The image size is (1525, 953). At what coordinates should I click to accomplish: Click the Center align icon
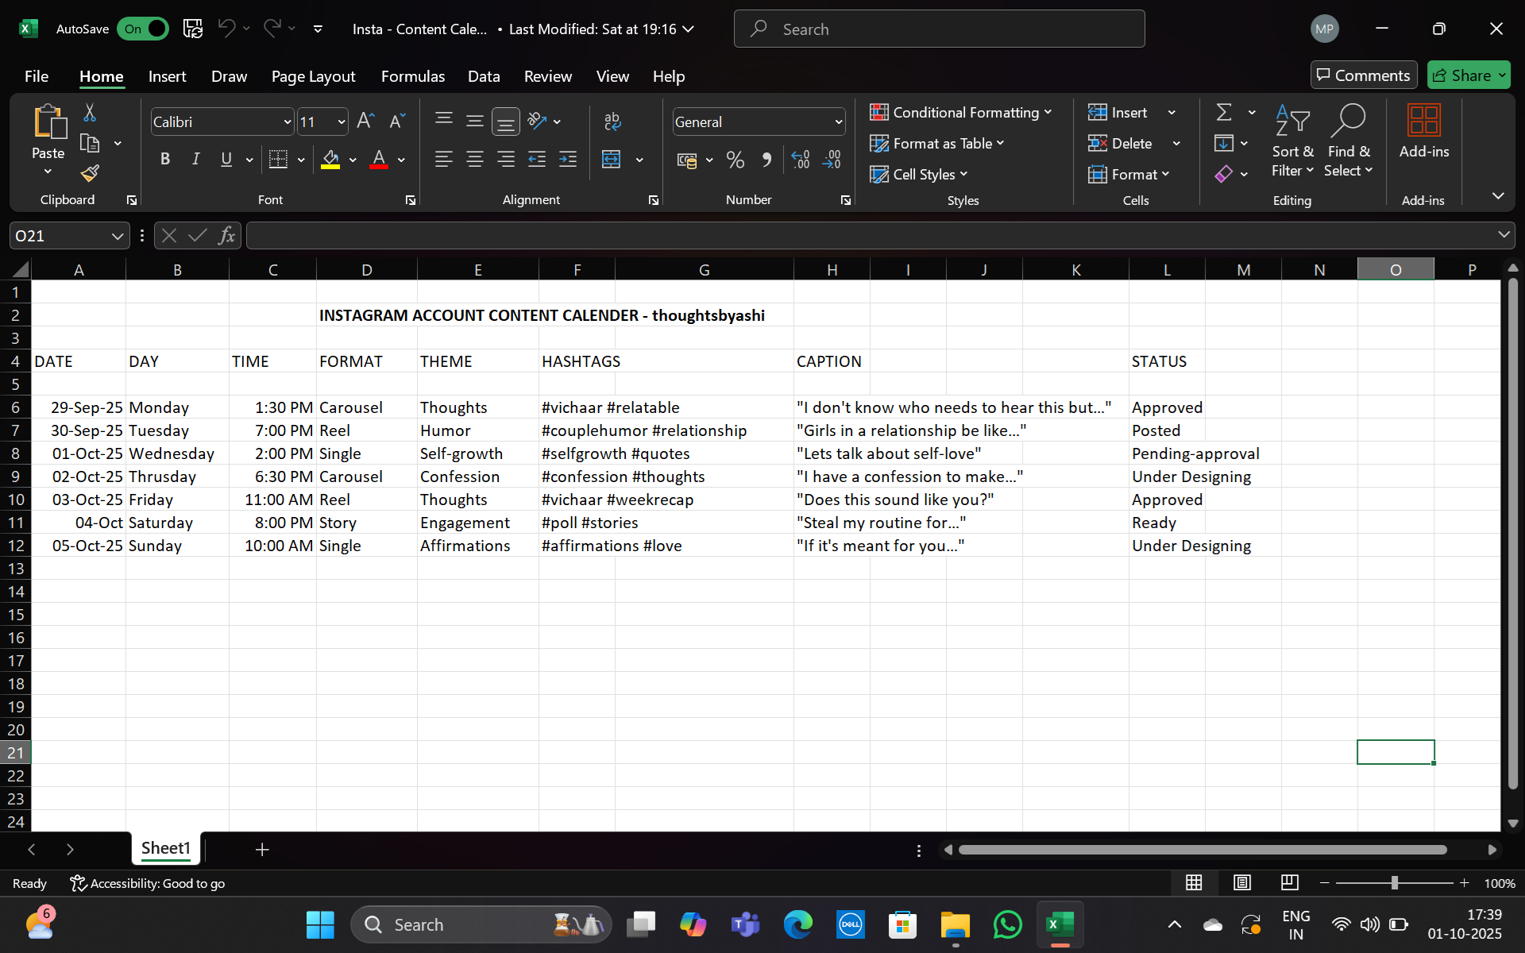point(475,160)
